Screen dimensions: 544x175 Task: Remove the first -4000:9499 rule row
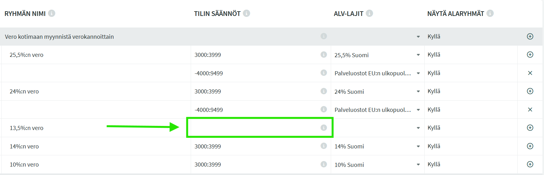click(530, 73)
